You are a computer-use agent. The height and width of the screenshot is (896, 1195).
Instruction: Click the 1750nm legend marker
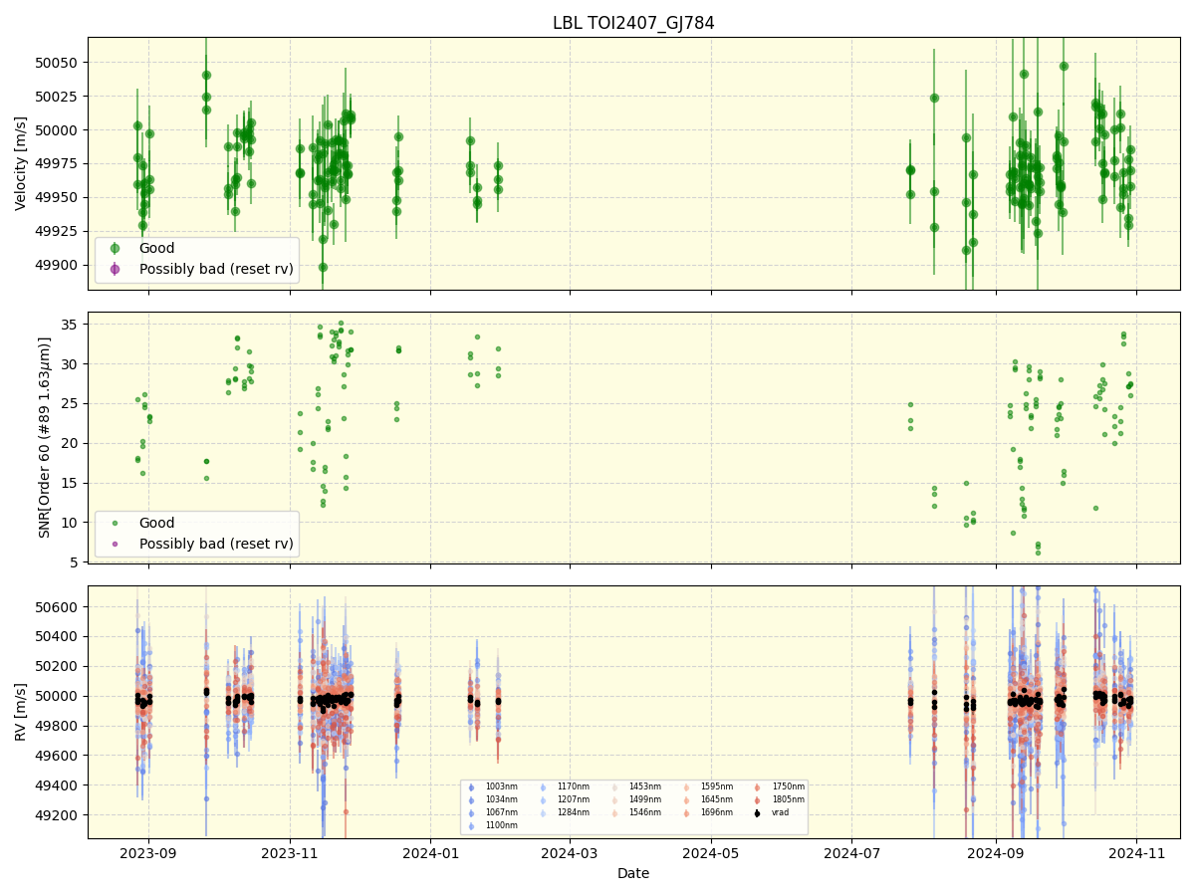(x=757, y=786)
